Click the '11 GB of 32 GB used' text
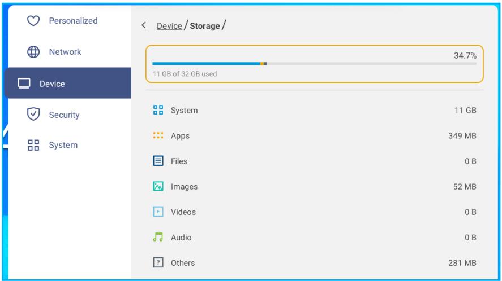502x281 pixels. [x=185, y=74]
